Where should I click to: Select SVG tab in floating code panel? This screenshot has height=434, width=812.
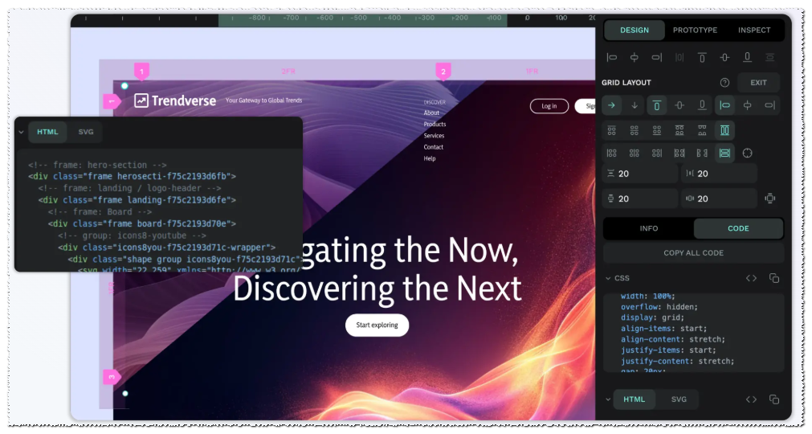[86, 132]
